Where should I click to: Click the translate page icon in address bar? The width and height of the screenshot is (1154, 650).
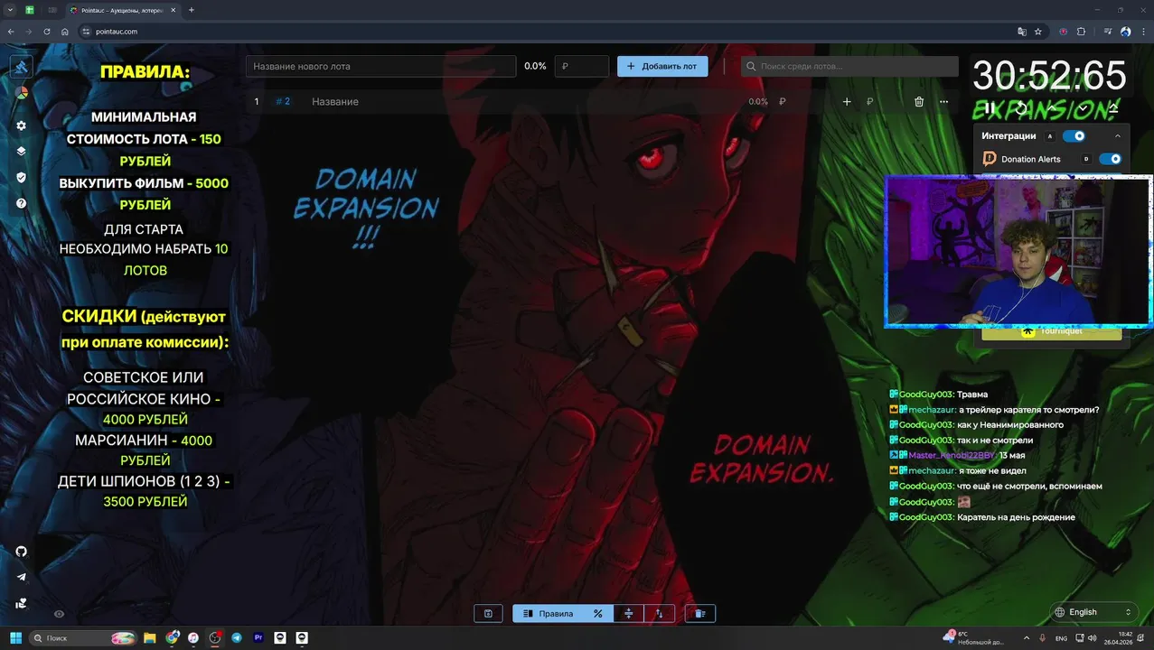(x=1022, y=32)
